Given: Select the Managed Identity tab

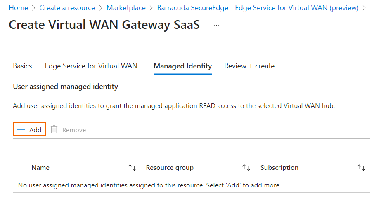Looking at the screenshot, I should coord(182,66).
